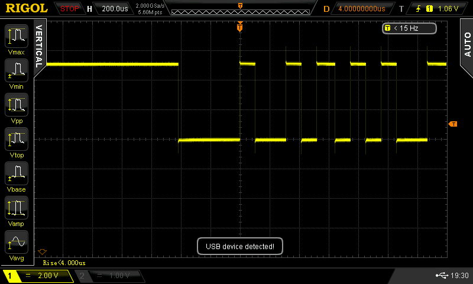The image size is (473, 284).
Task: Dismiss the USB device detected message
Action: point(240,246)
